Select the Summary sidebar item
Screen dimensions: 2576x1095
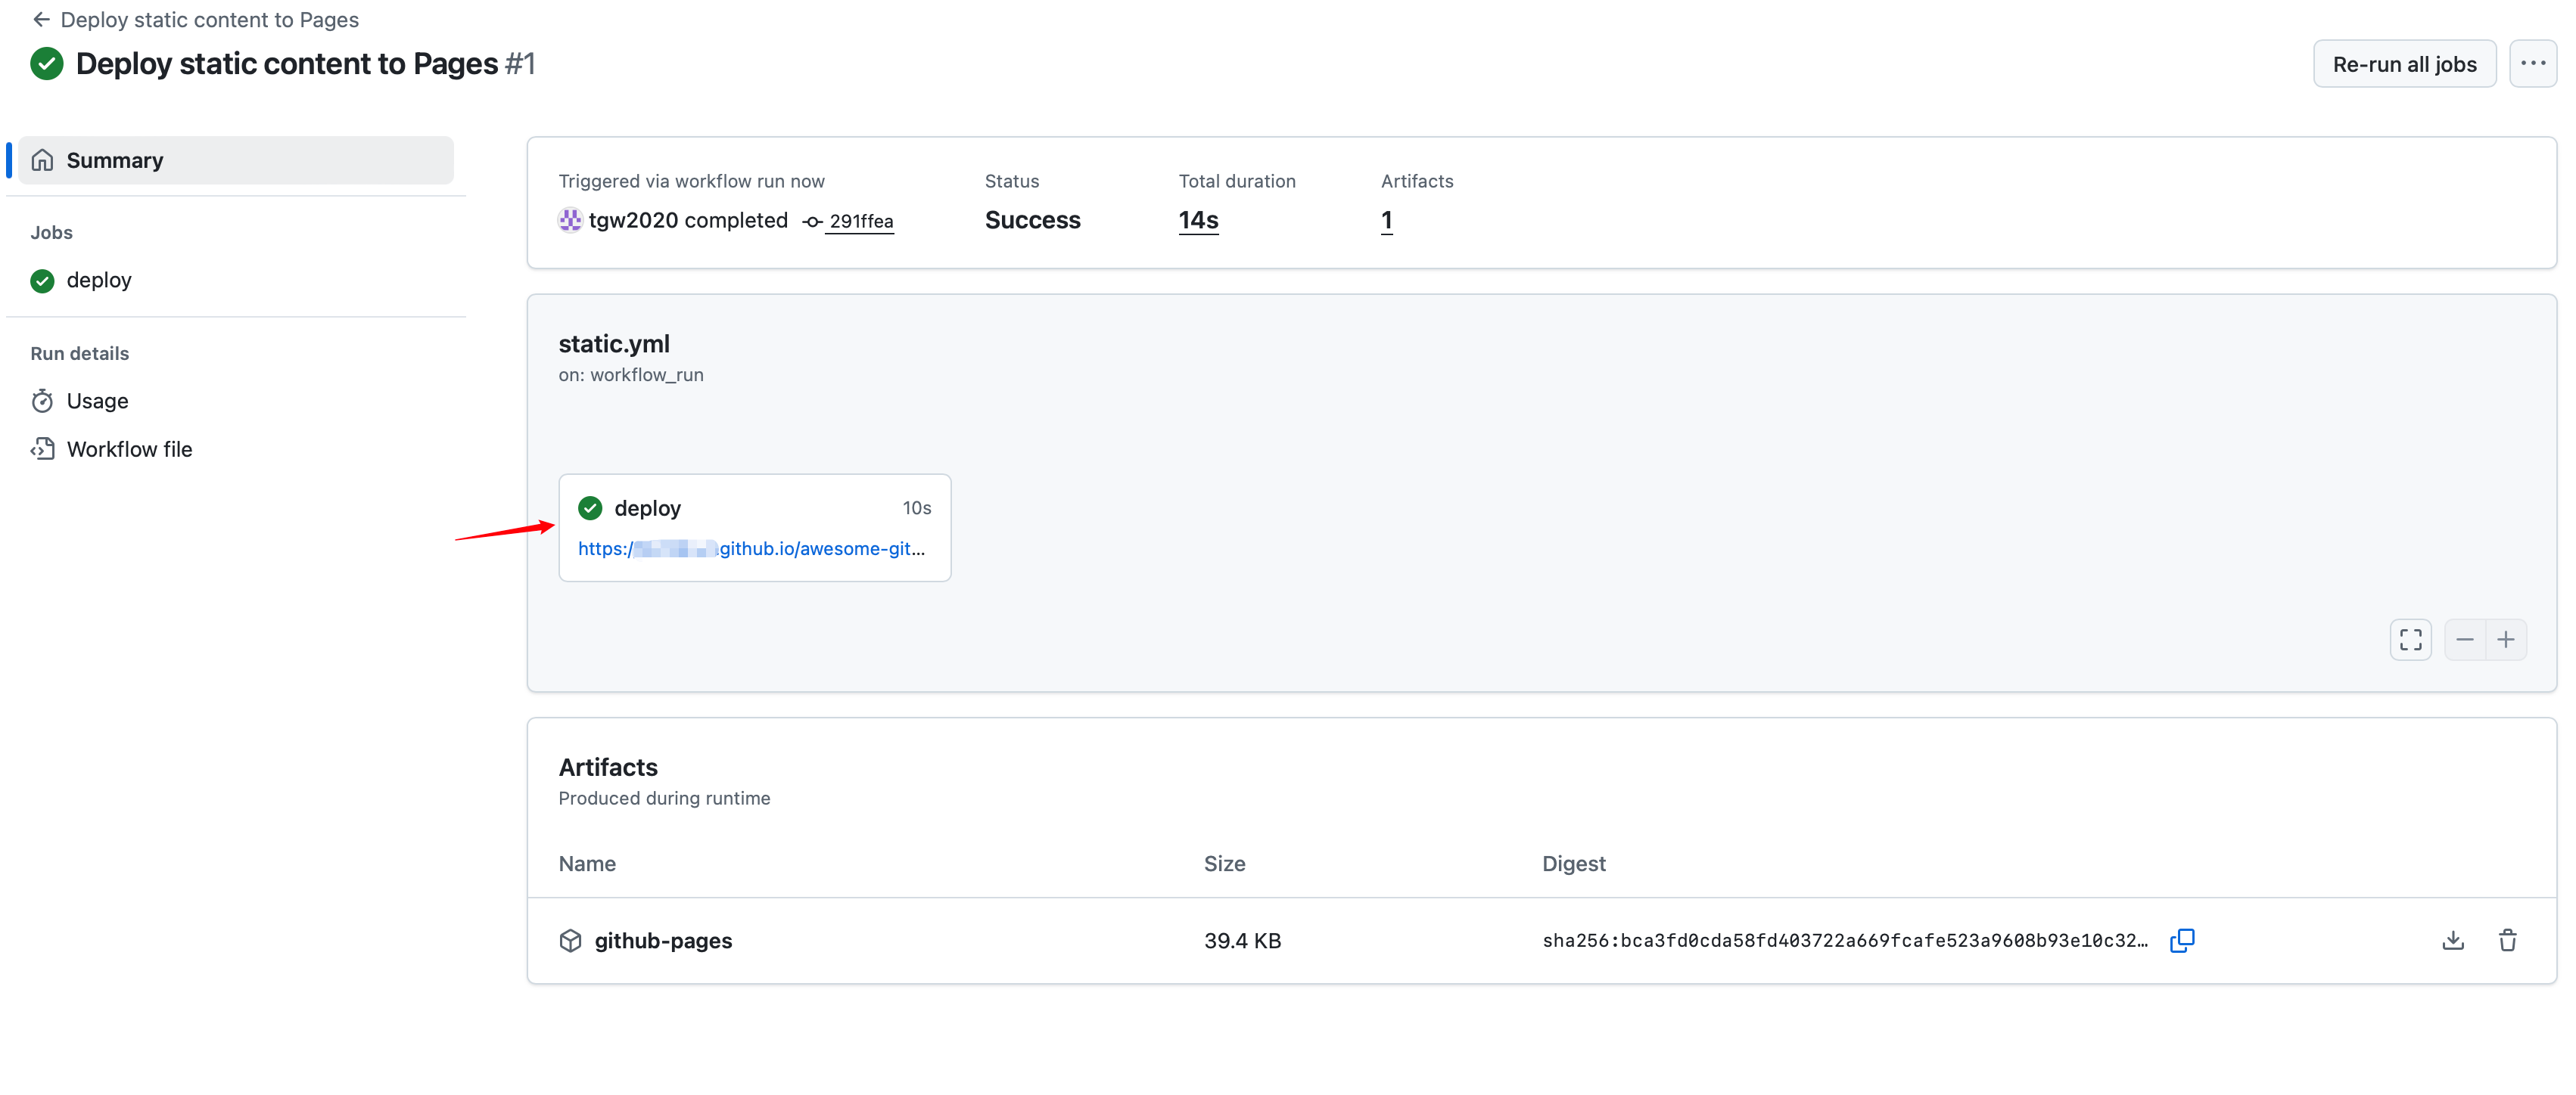236,160
